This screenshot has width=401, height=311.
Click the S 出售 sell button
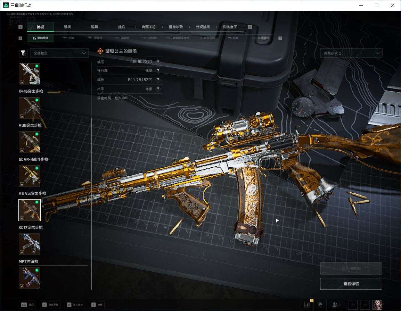[97, 305]
